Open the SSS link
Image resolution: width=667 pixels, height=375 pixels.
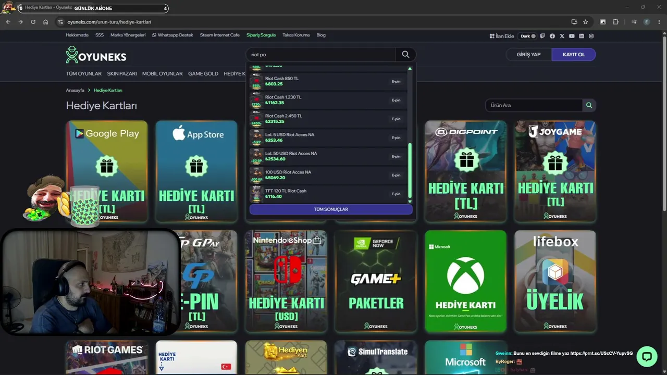pos(100,35)
